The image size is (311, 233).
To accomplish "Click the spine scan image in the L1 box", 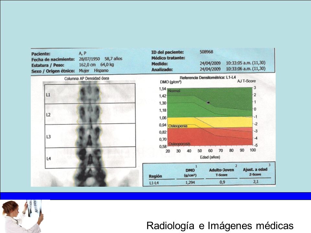I will pos(90,94).
